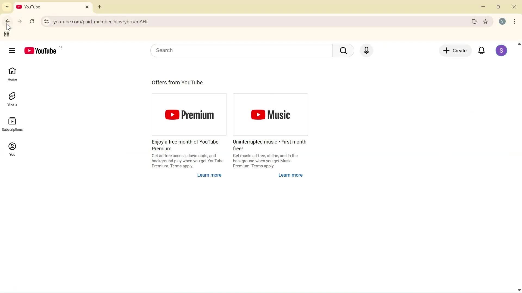
Task: Open the Chrome browser menu
Action: click(x=515, y=21)
